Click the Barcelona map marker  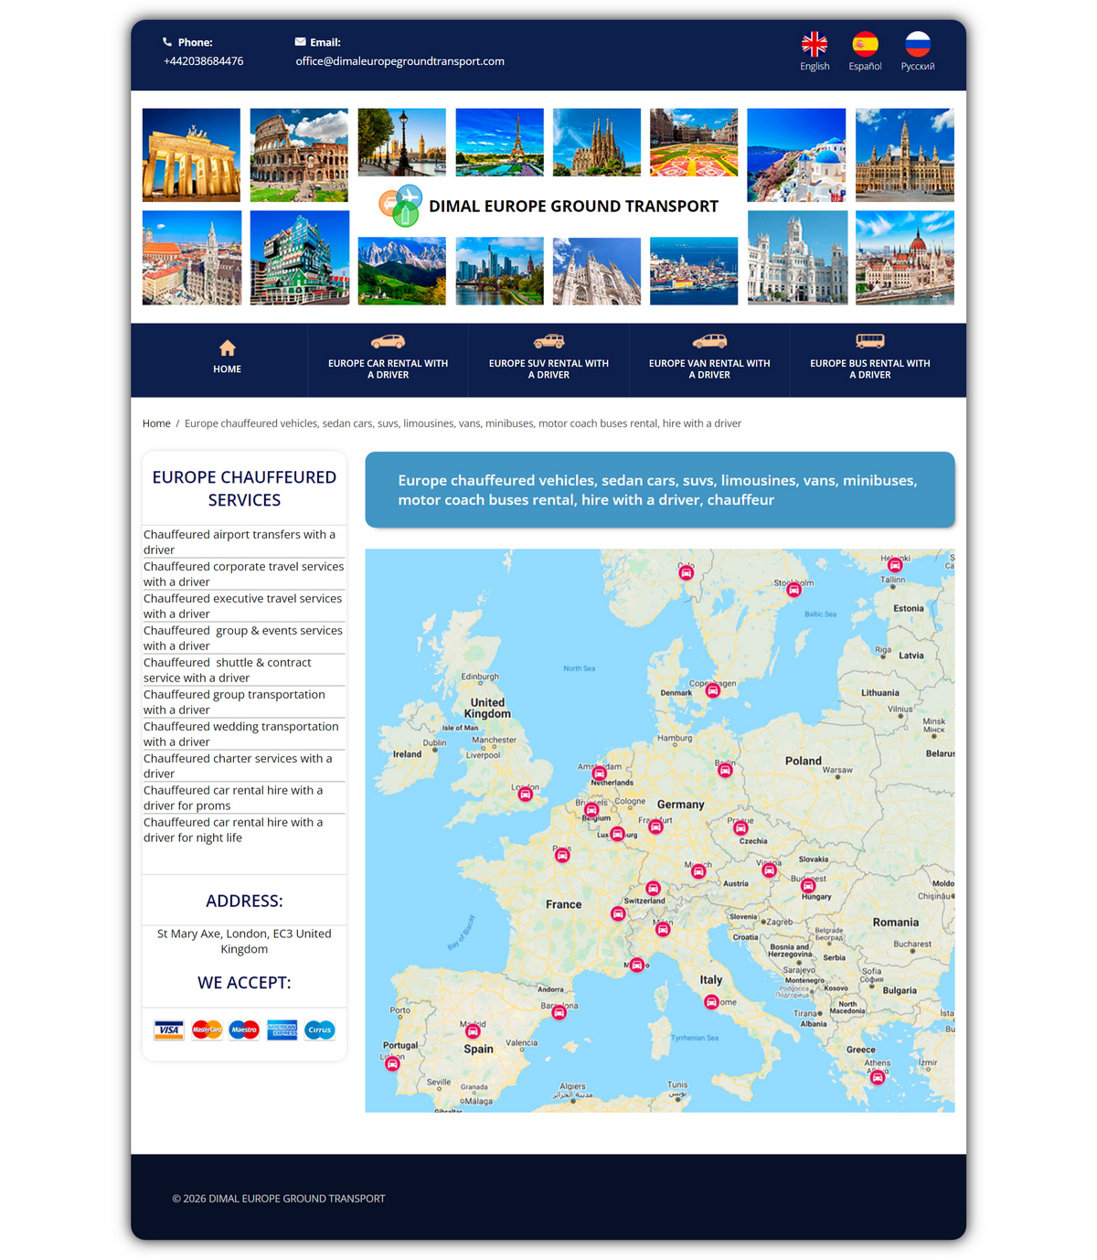coord(559,1012)
